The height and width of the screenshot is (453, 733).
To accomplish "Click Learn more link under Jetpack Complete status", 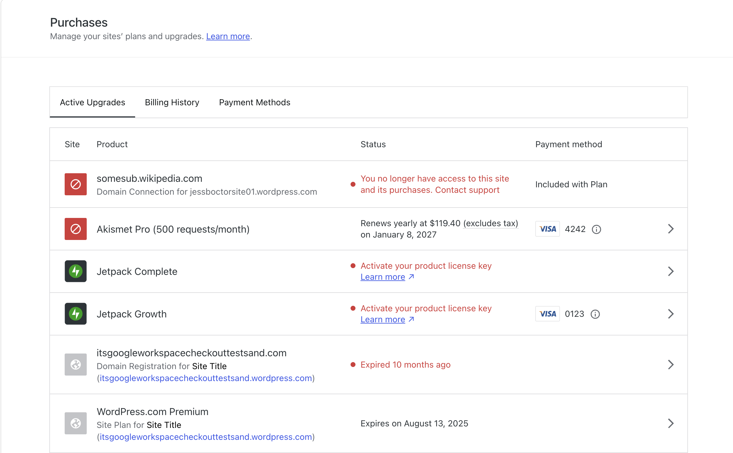I will pos(383,277).
